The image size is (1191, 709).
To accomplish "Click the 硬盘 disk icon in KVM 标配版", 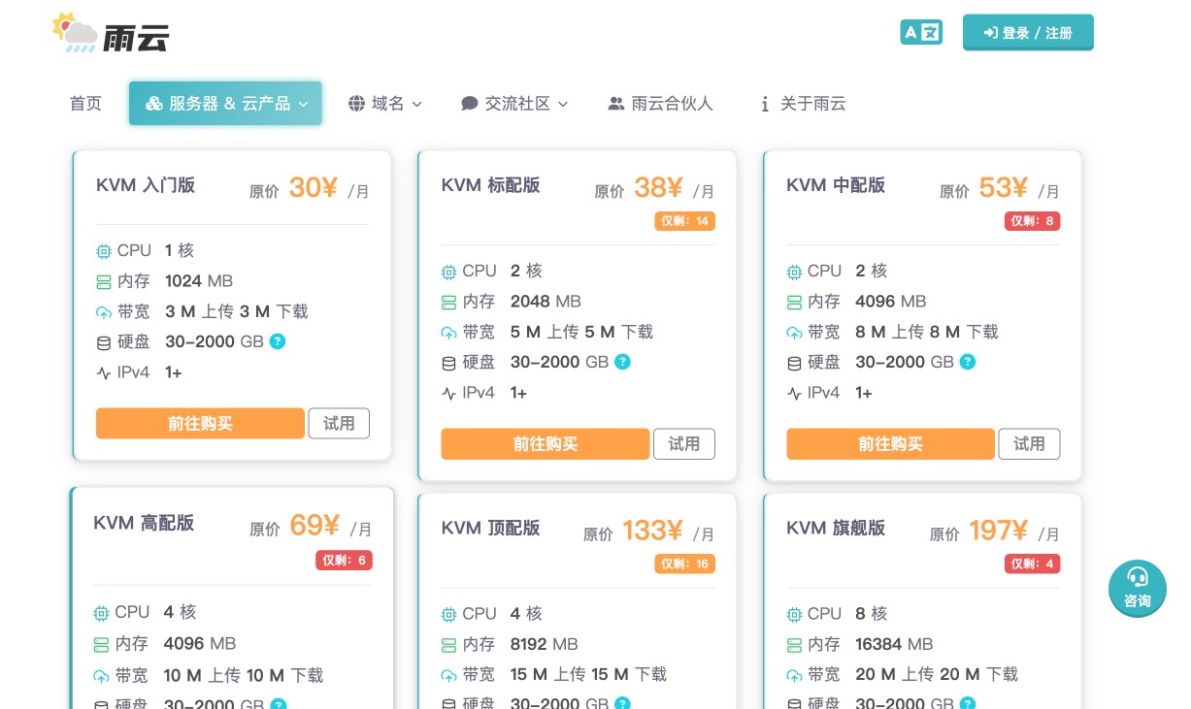I will point(448,363).
